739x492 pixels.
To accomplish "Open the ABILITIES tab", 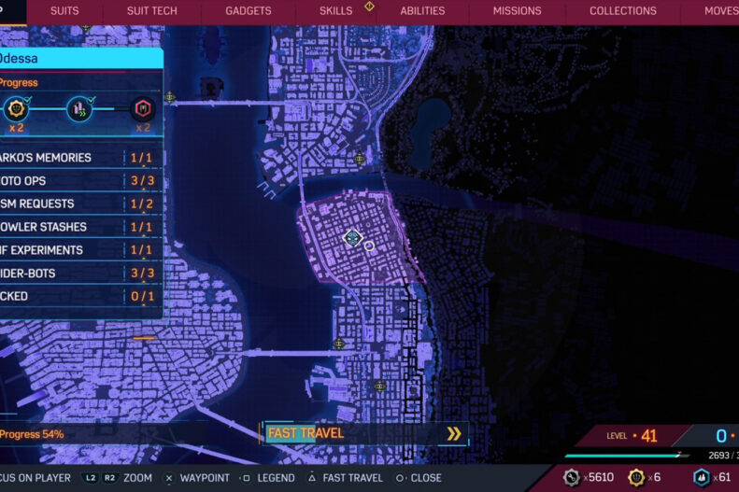I will (x=422, y=11).
